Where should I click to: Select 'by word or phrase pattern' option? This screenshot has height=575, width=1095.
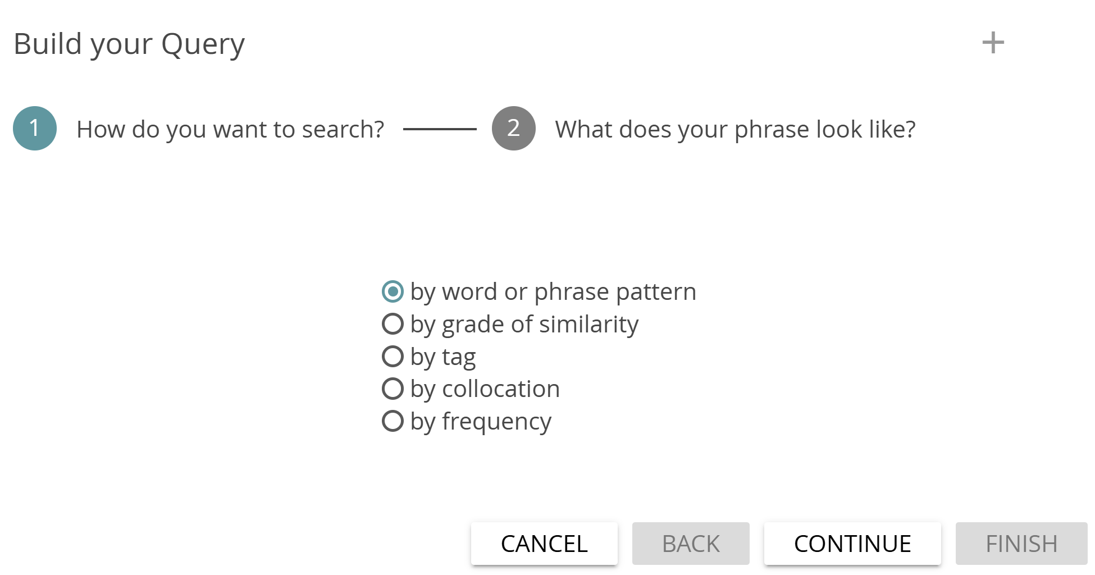(x=393, y=291)
